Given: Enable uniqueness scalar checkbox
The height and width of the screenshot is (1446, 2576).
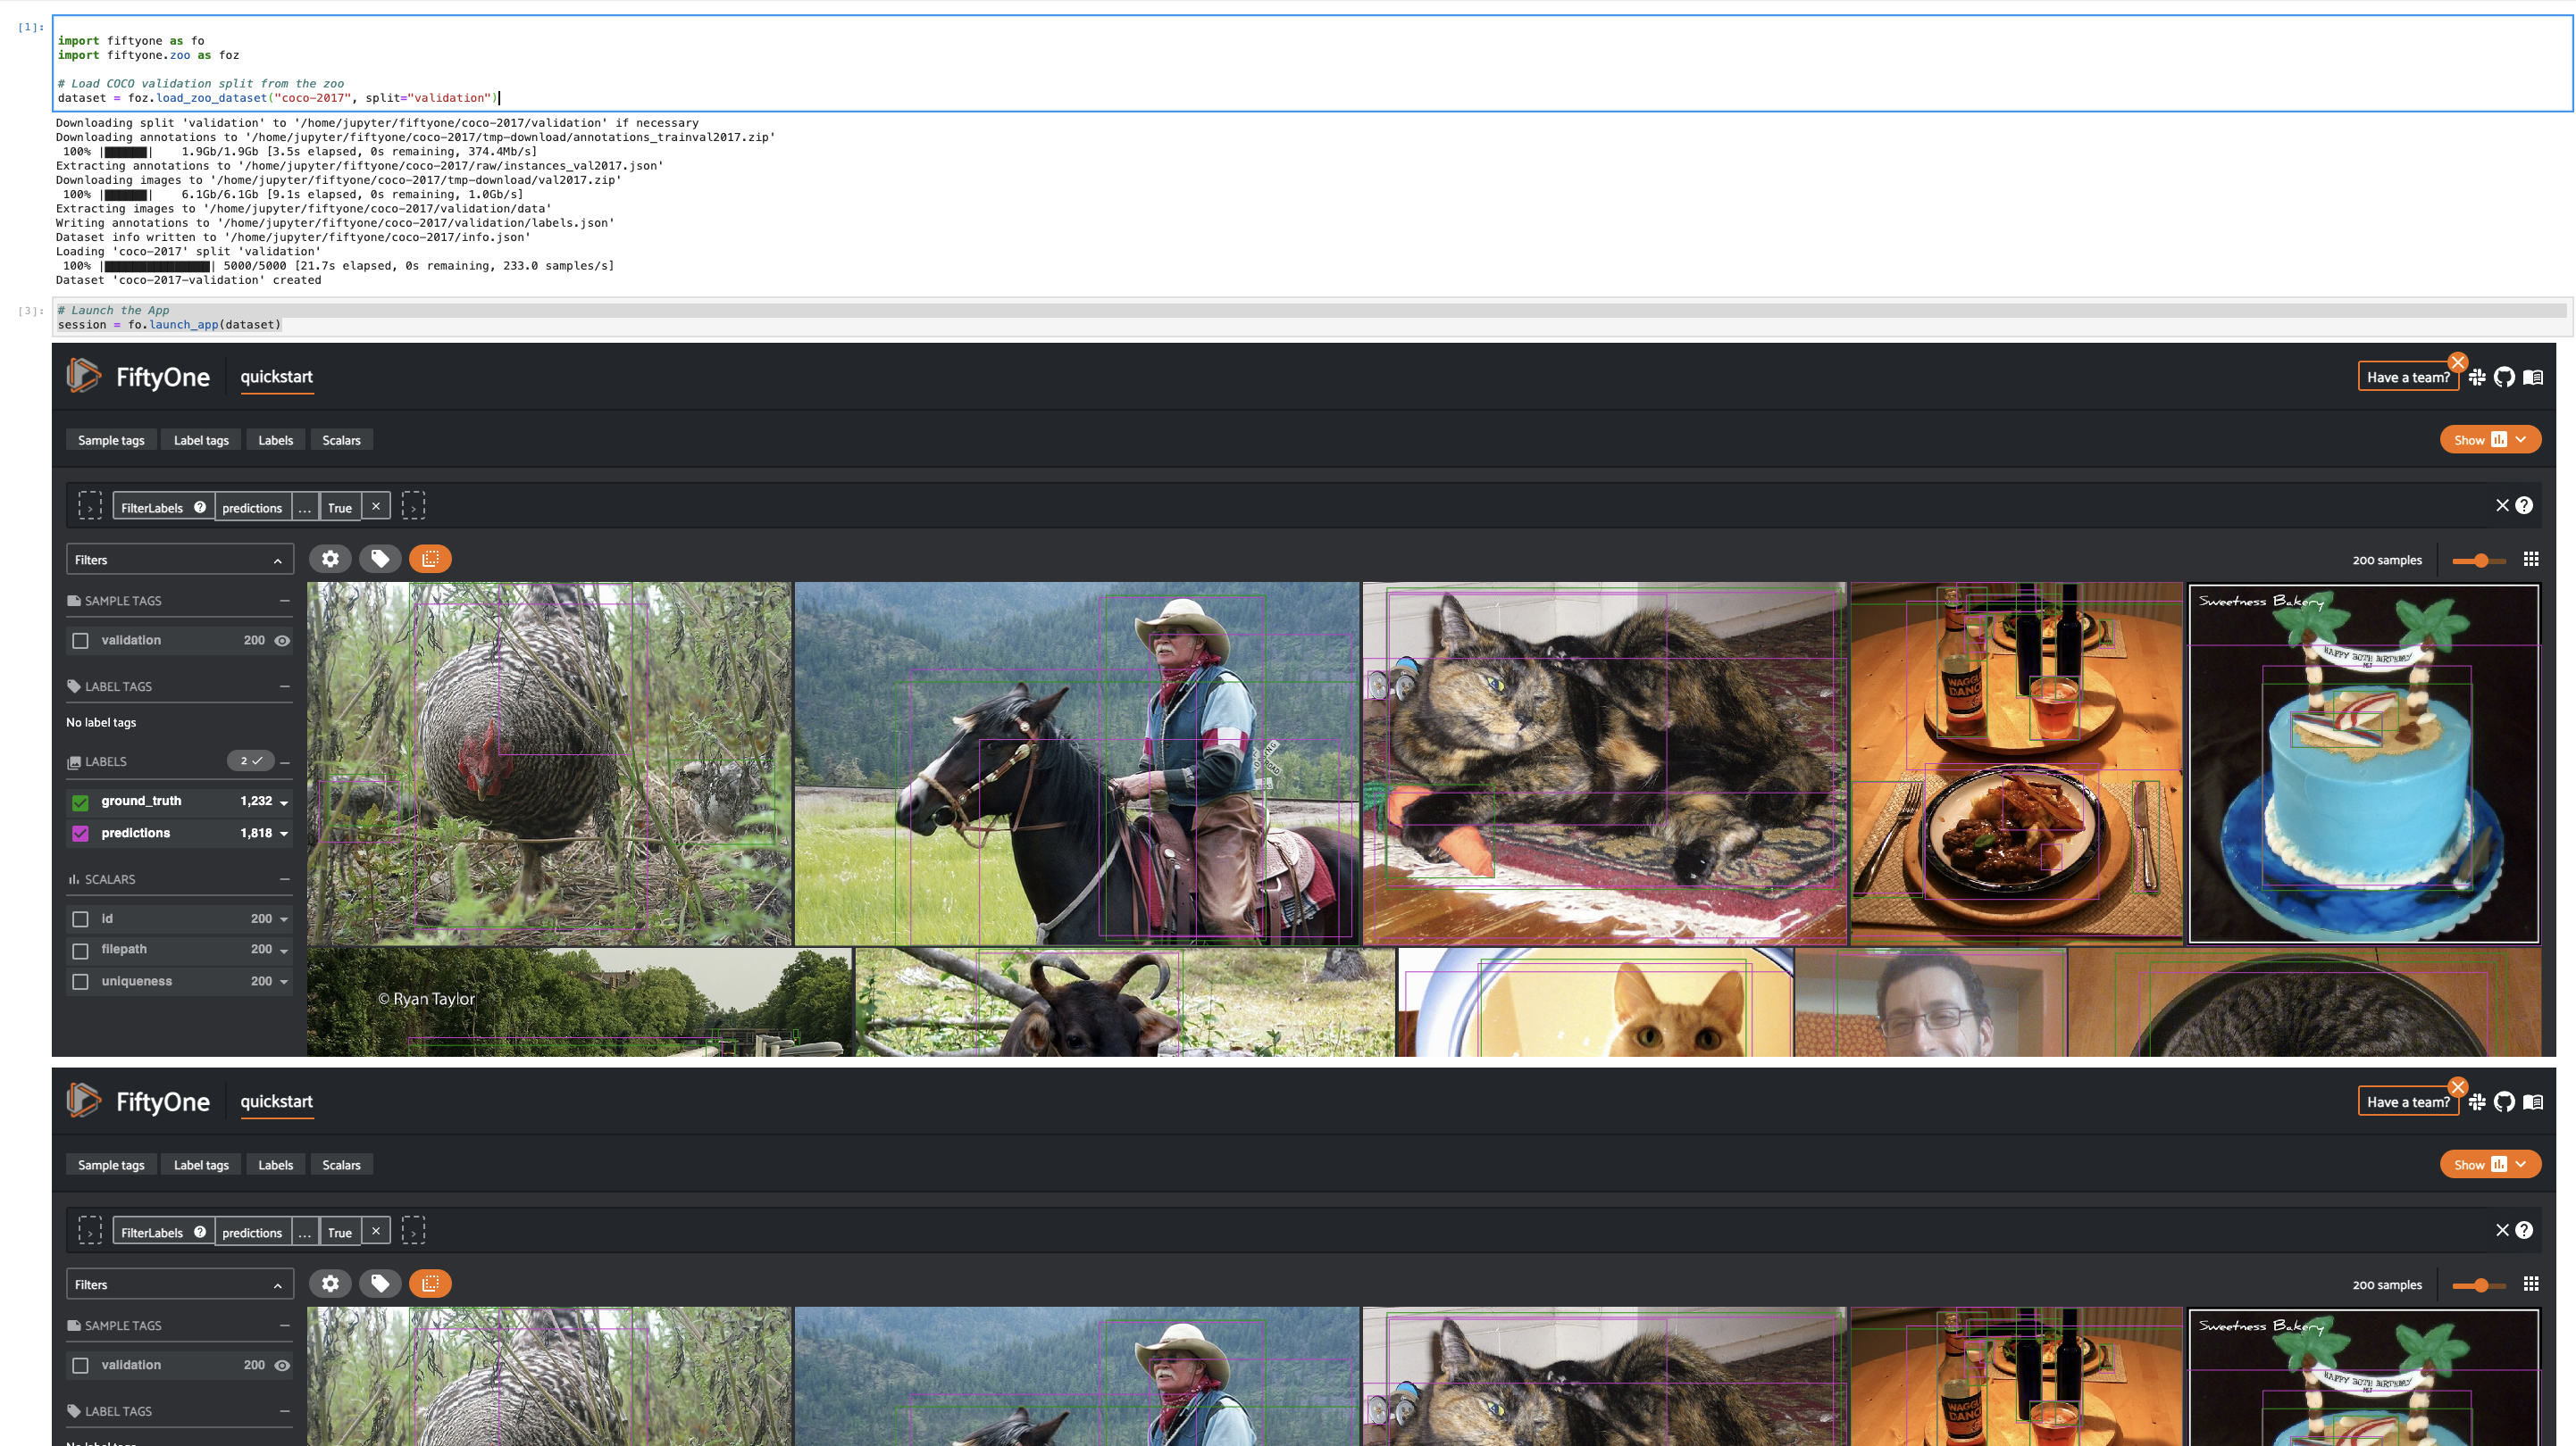Looking at the screenshot, I should tap(81, 983).
